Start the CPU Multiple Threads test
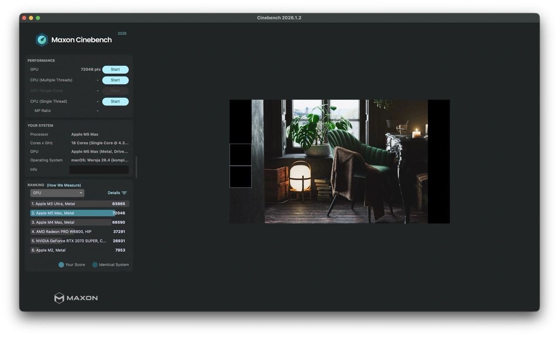This screenshot has width=559, height=337. click(x=115, y=80)
